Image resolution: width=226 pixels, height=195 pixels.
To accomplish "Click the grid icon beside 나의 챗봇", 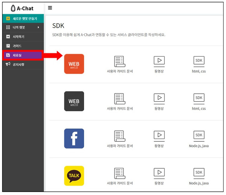I will point(8,27).
